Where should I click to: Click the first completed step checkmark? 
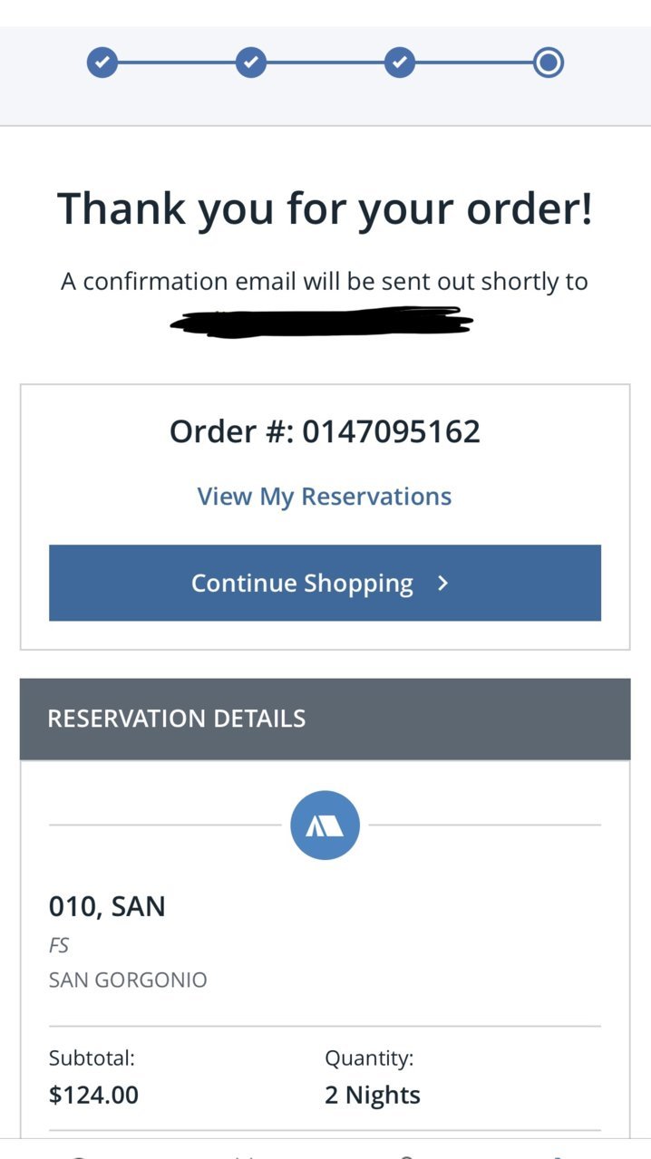coord(102,63)
